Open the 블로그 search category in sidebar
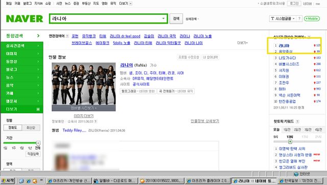 (x=22, y=69)
